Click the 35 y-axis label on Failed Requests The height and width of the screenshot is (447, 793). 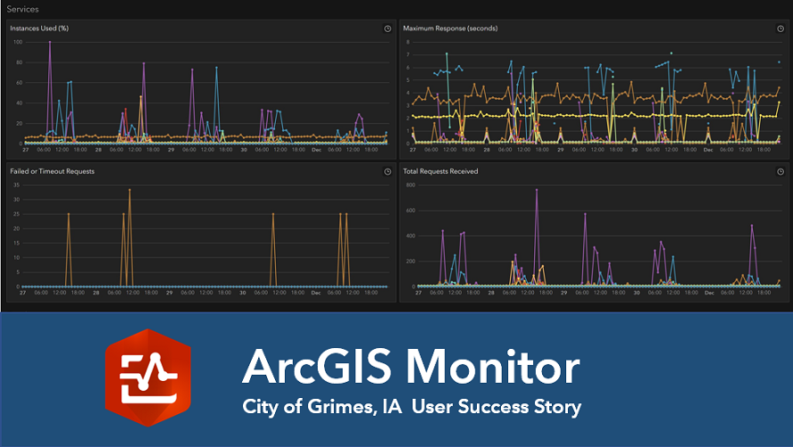[17, 186]
